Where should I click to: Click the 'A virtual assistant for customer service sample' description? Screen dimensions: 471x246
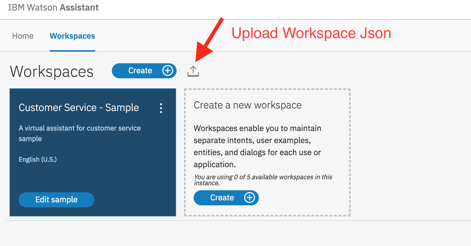point(80,133)
